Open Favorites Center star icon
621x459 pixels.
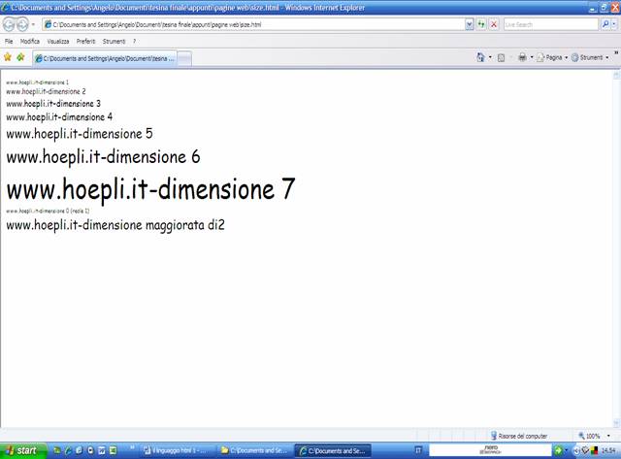[8, 57]
